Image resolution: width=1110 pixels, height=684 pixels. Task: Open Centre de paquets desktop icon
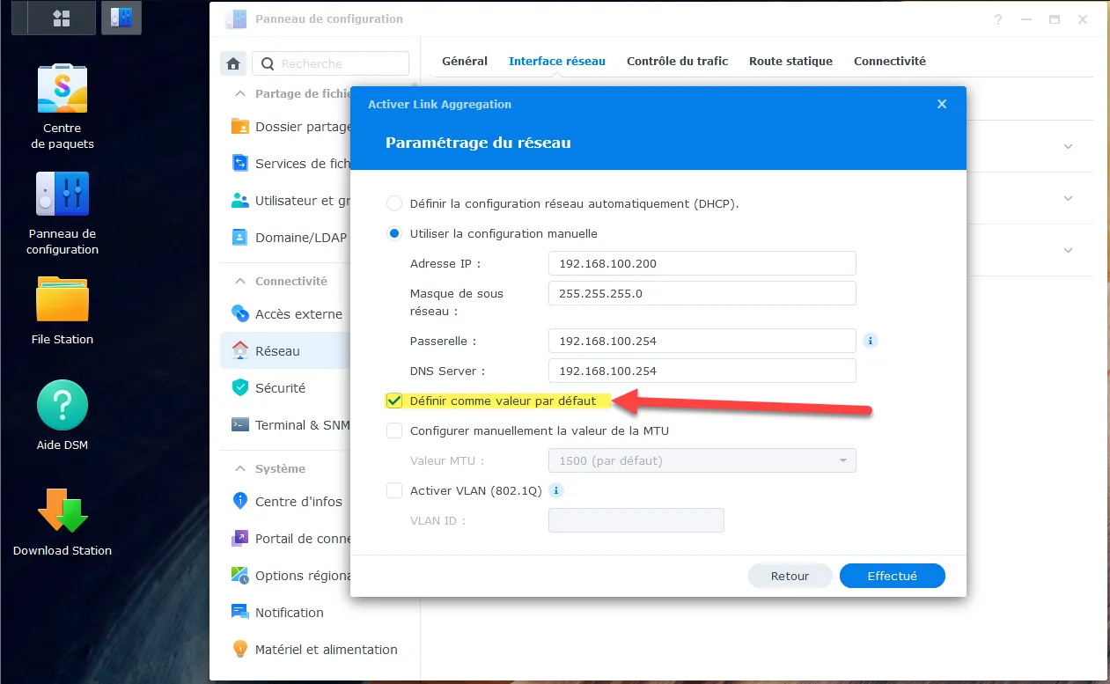(62, 89)
